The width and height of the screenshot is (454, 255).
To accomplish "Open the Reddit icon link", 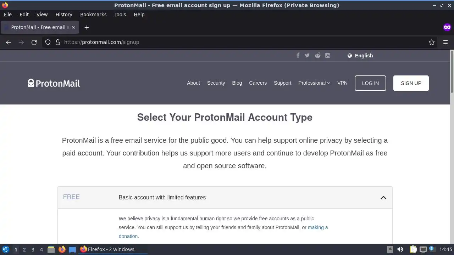I will pyautogui.click(x=317, y=55).
